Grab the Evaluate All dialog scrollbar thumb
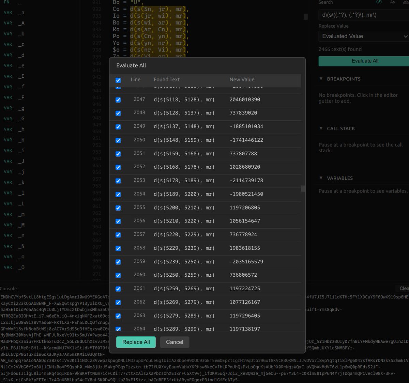 [303, 189]
